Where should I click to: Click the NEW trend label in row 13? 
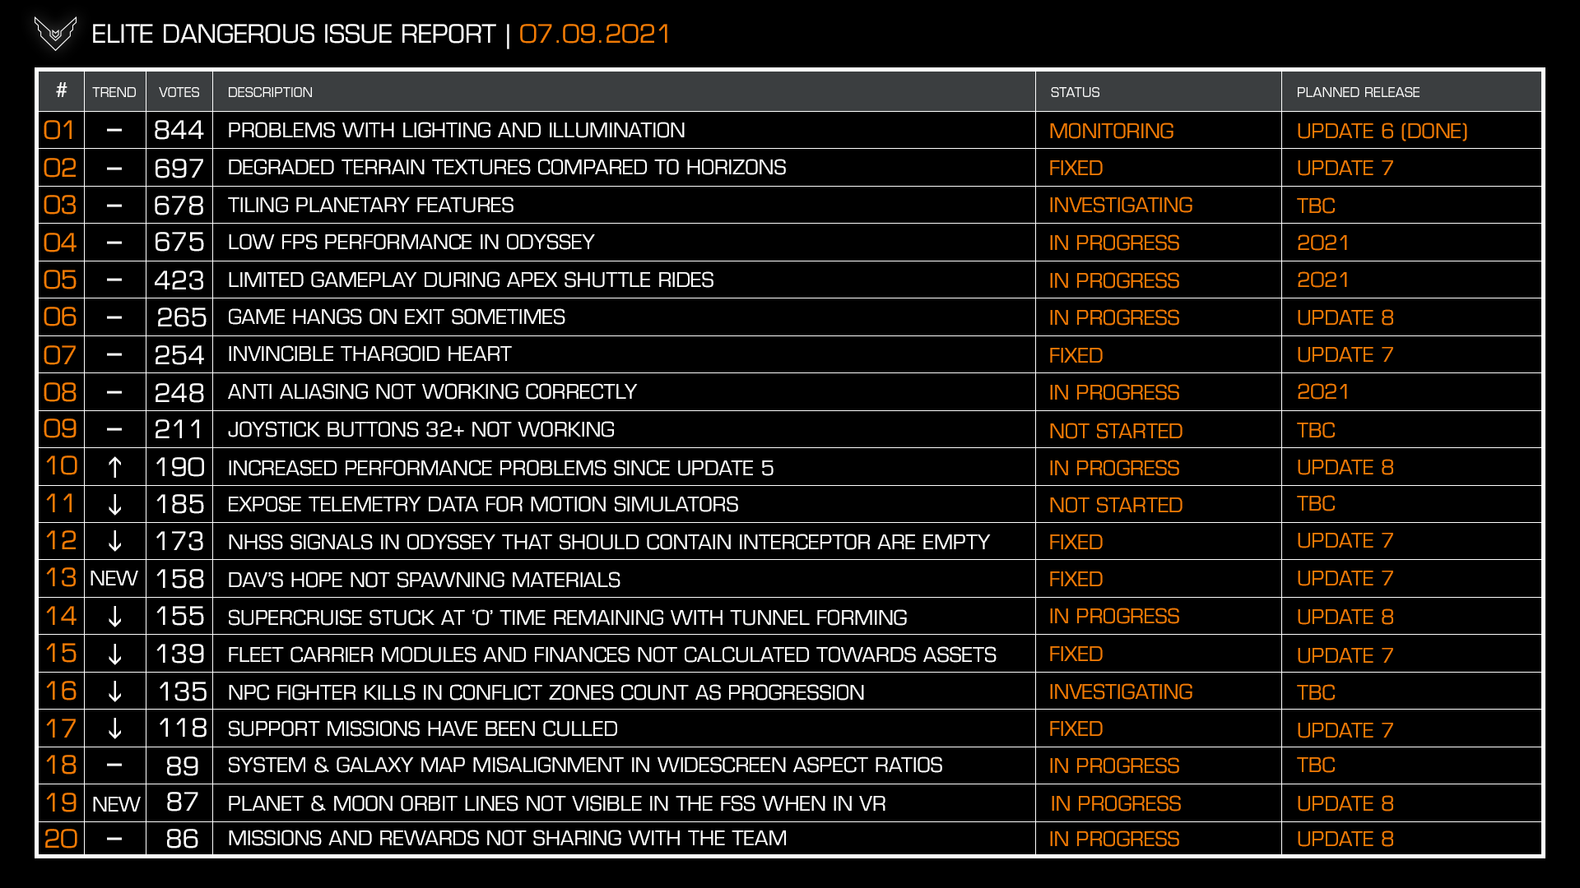click(114, 579)
